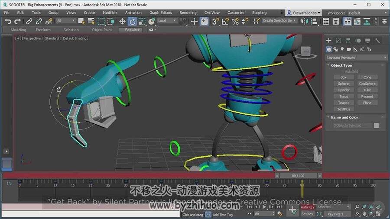
Task: Click Select and Manipulate crosshair icon
Action: point(194,22)
